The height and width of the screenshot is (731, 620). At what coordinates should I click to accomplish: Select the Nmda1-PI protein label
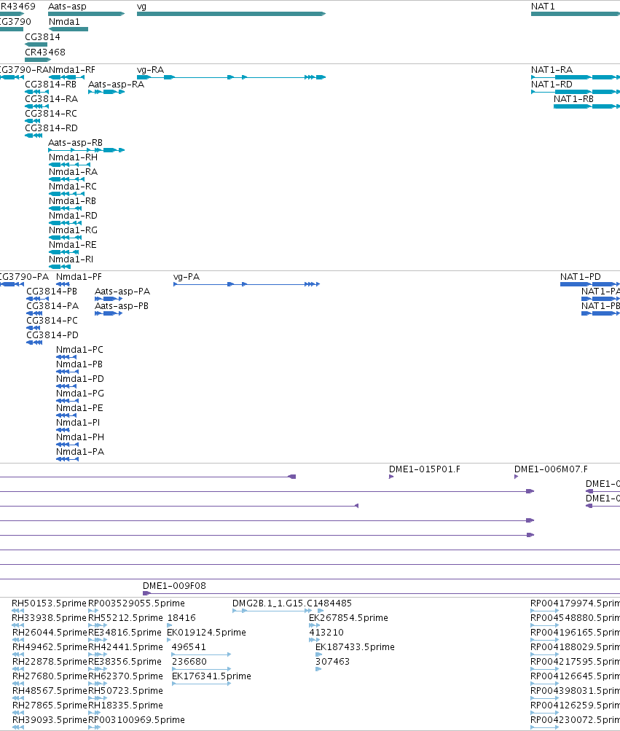click(78, 423)
